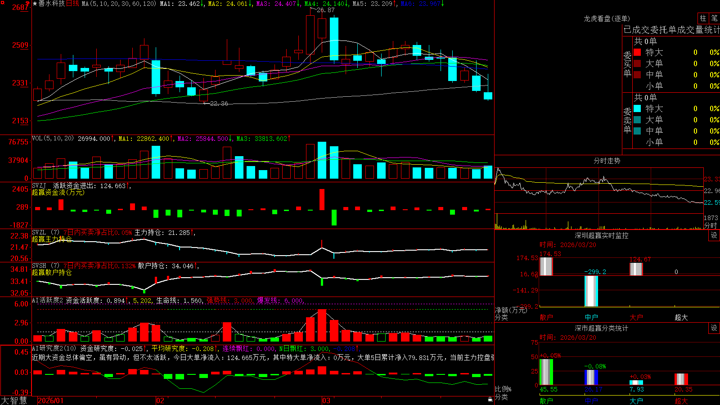Click the 爆发线: 6.000 label
This screenshot has height=405, width=720.
point(280,300)
